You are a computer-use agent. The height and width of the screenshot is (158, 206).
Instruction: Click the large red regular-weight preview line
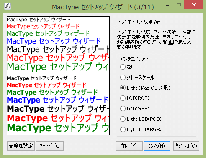(x=58, y=58)
